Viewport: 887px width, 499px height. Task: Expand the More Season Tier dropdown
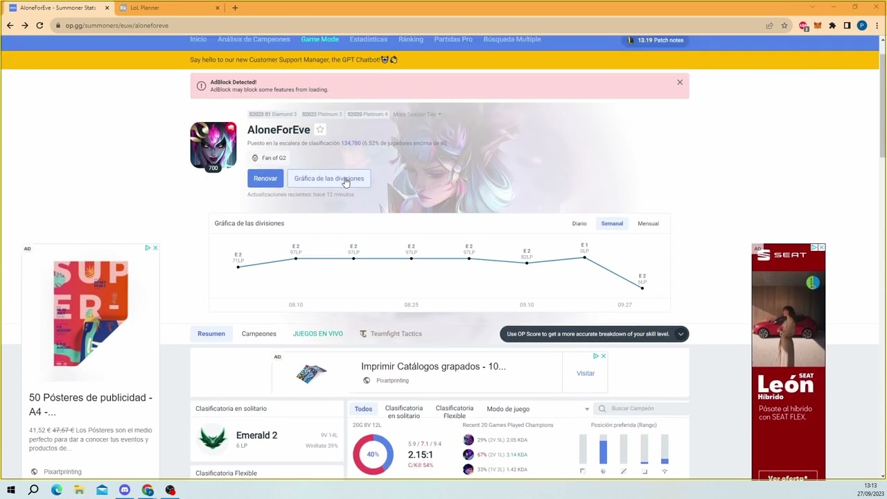coord(417,114)
